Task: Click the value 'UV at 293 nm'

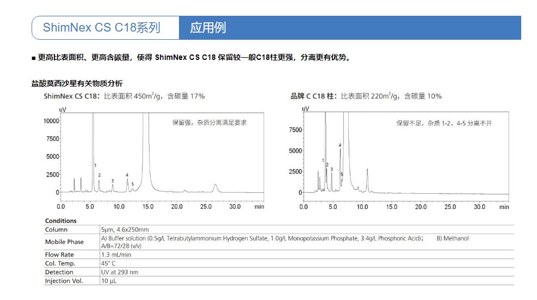Action: click(120, 272)
